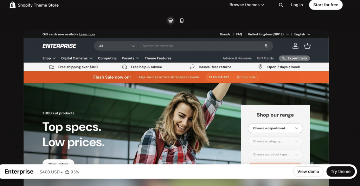The width and height of the screenshot is (360, 186).
Task: Click the Try theme button
Action: (x=340, y=172)
